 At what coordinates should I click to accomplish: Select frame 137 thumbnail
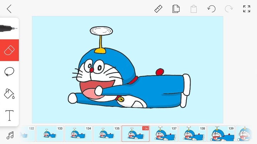click(164, 134)
